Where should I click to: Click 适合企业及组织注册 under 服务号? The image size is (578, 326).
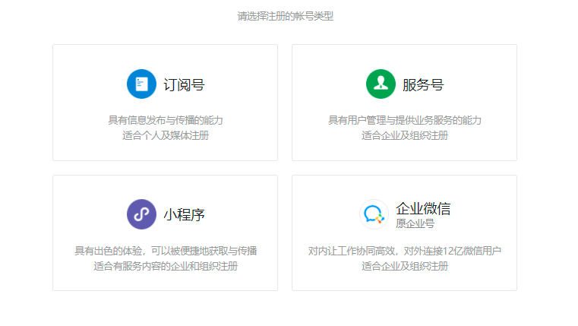tap(405, 135)
